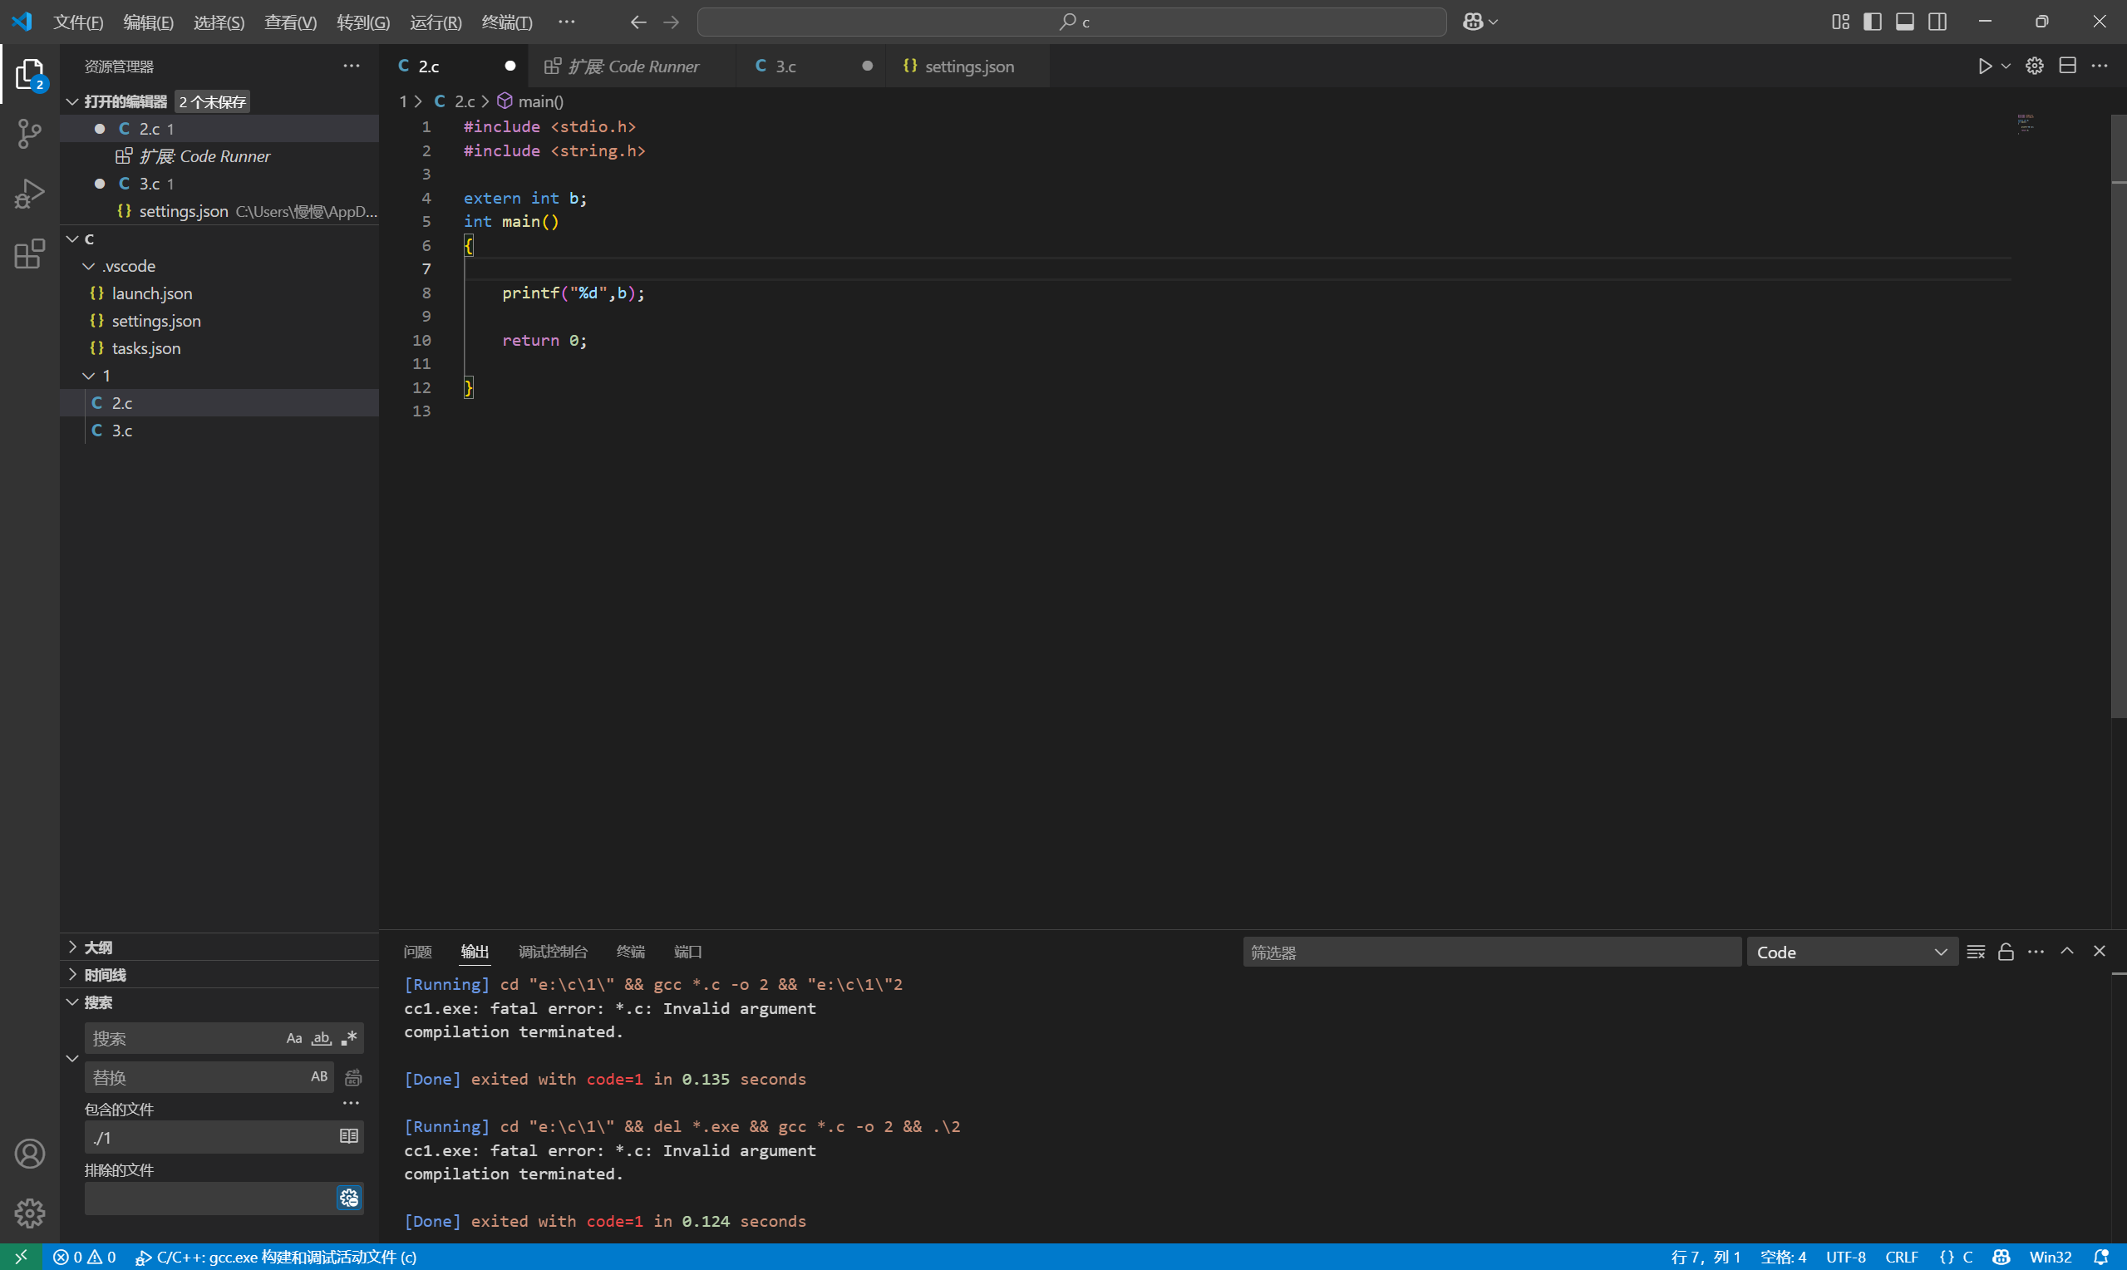Toggle Use Regular Expression in search

(349, 1038)
